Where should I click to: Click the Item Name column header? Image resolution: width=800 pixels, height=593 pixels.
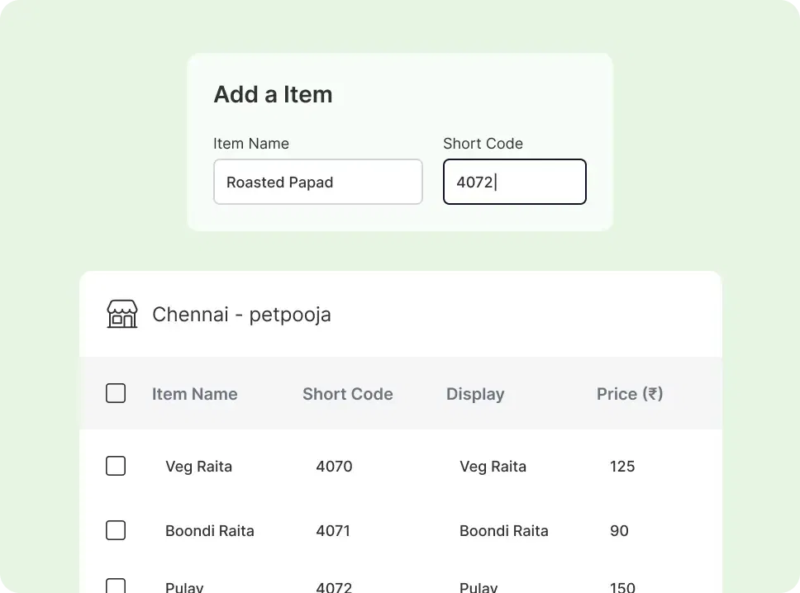click(x=194, y=394)
